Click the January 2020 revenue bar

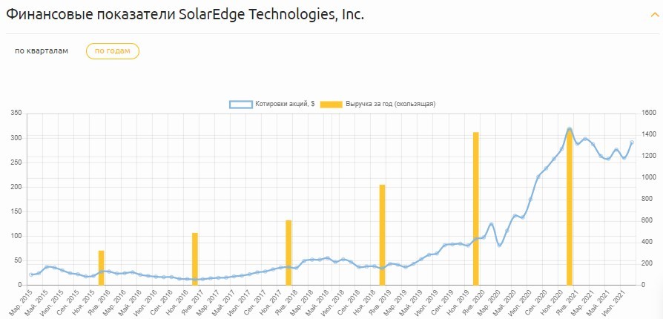coord(475,208)
